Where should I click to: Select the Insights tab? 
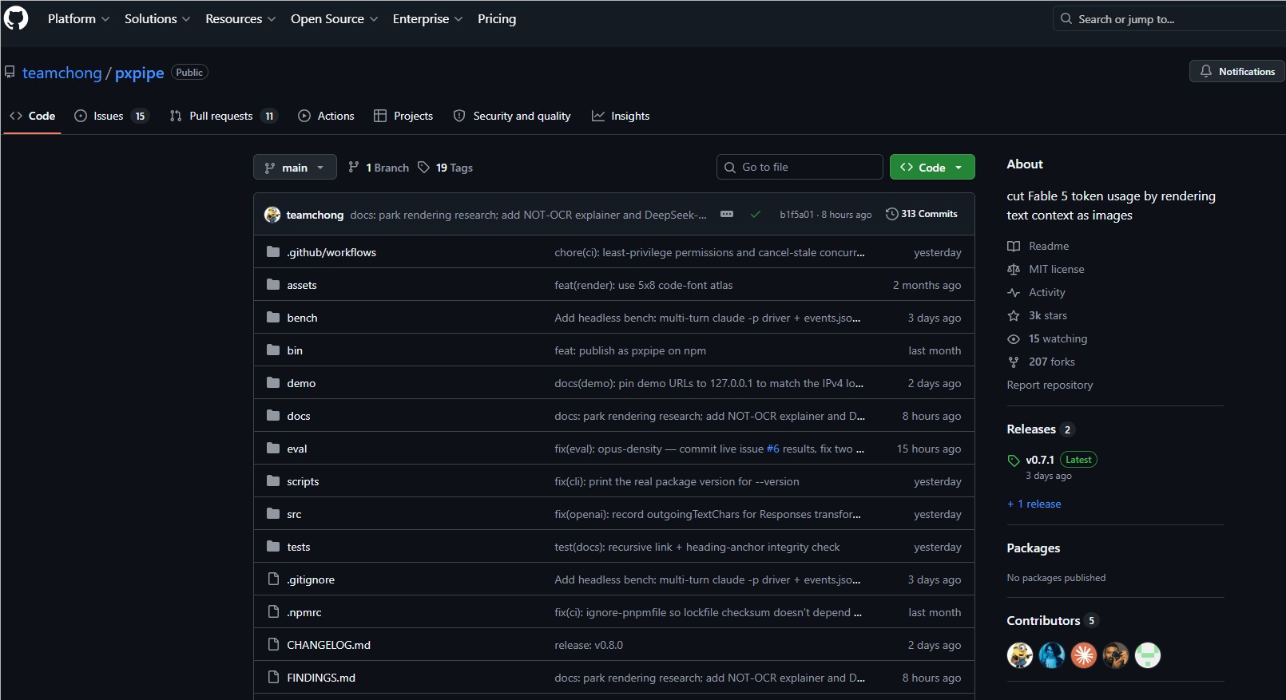pos(621,116)
